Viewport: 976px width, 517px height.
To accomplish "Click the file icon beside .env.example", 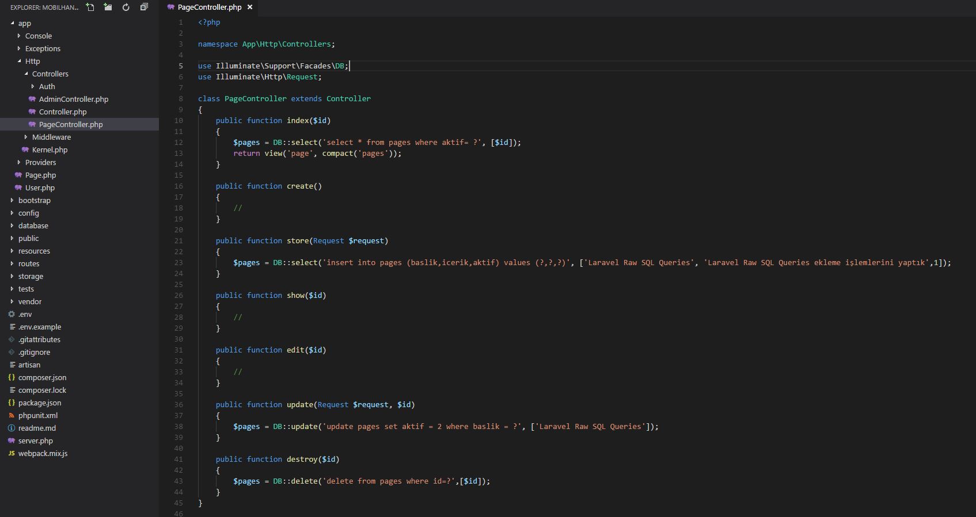I will (12, 327).
